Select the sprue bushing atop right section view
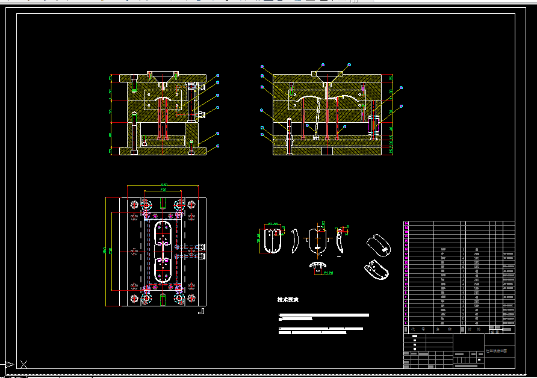Screen dimensions: 537x378 (327, 78)
